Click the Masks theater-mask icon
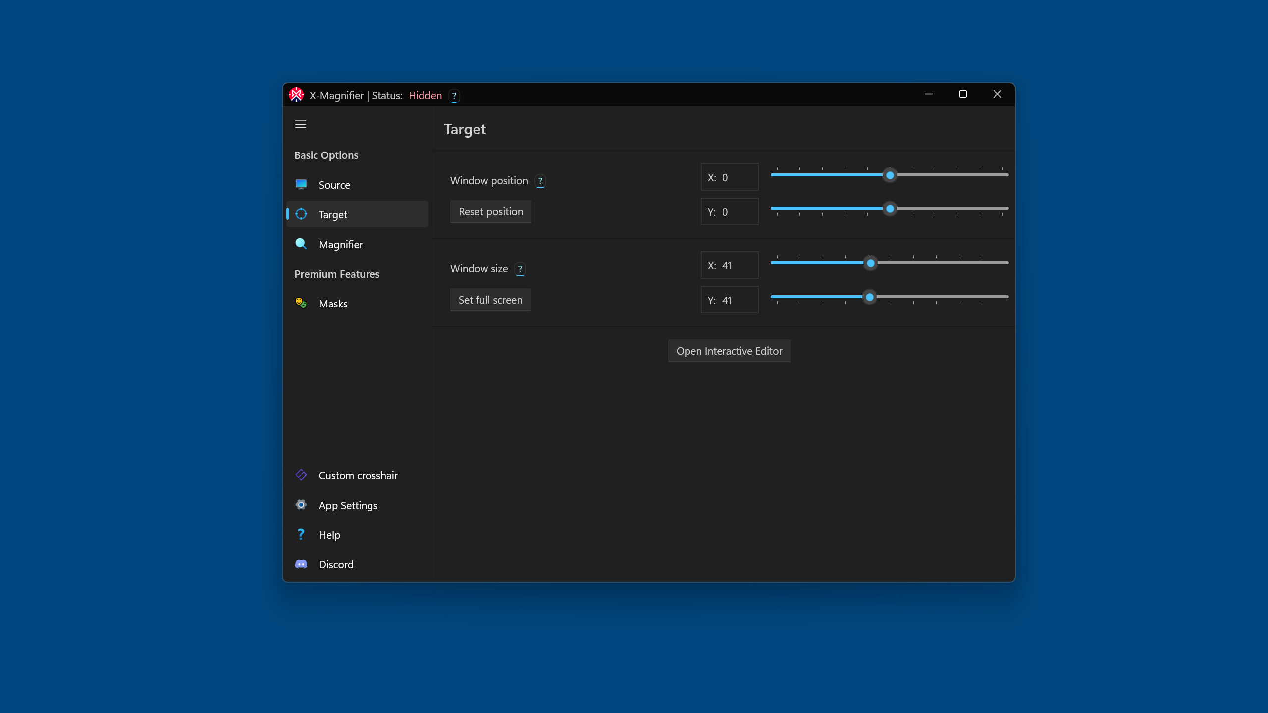The width and height of the screenshot is (1268, 713). tap(301, 303)
